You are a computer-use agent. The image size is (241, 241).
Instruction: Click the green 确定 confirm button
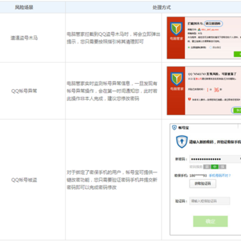[210, 221]
